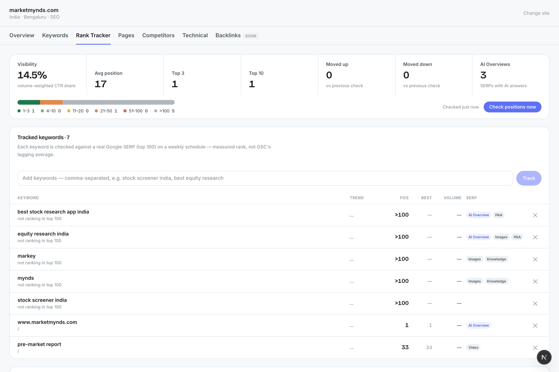Click the PAA tag for 'equity research india'
Image resolution: width=559 pixels, height=372 pixels.
517,237
